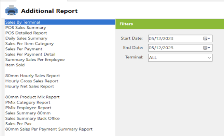Pick the PMix Employee Report
Screen dimensions: 224x136
click(x=28, y=108)
